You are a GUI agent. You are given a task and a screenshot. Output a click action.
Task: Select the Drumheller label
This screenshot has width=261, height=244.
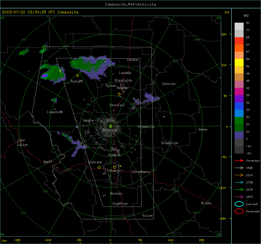click(170, 143)
